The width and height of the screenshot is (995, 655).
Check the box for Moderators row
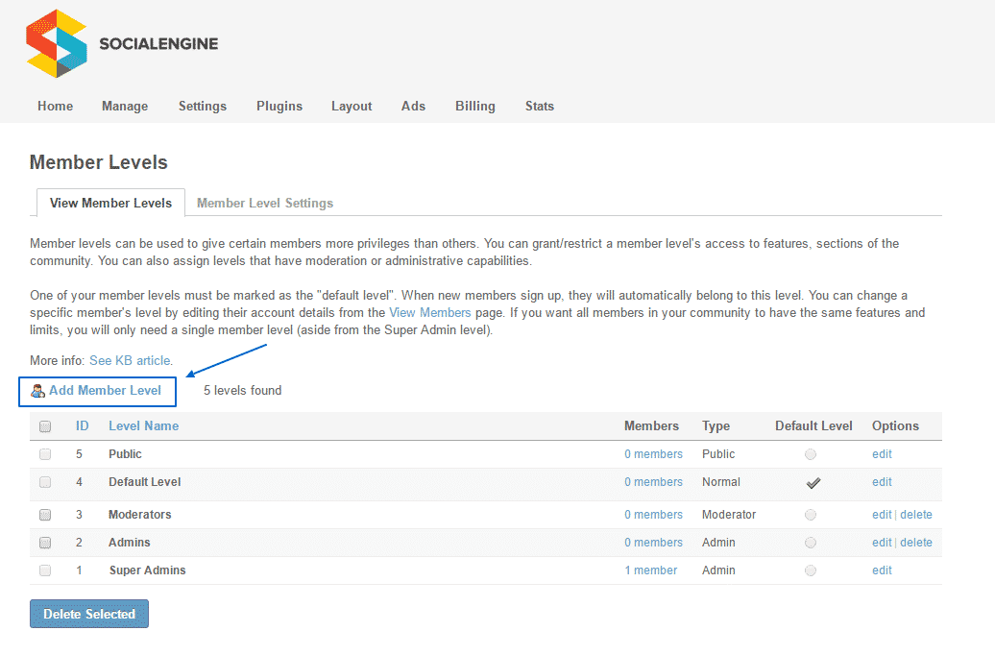pos(45,515)
